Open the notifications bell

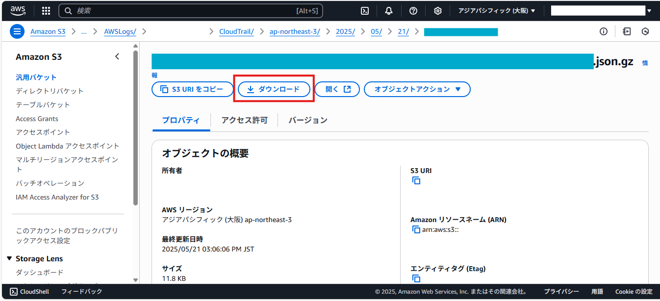389,11
